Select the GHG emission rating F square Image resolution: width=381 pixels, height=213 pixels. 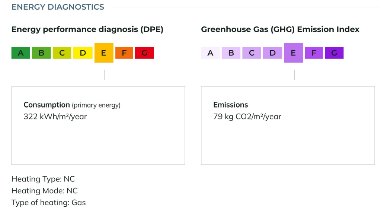tap(314, 53)
